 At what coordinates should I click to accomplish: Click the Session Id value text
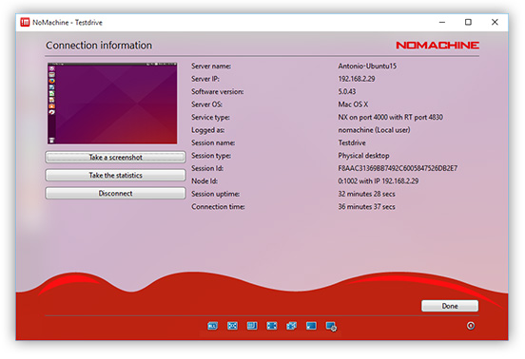pos(398,168)
